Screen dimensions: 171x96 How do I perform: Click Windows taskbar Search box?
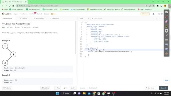point(66,93)
